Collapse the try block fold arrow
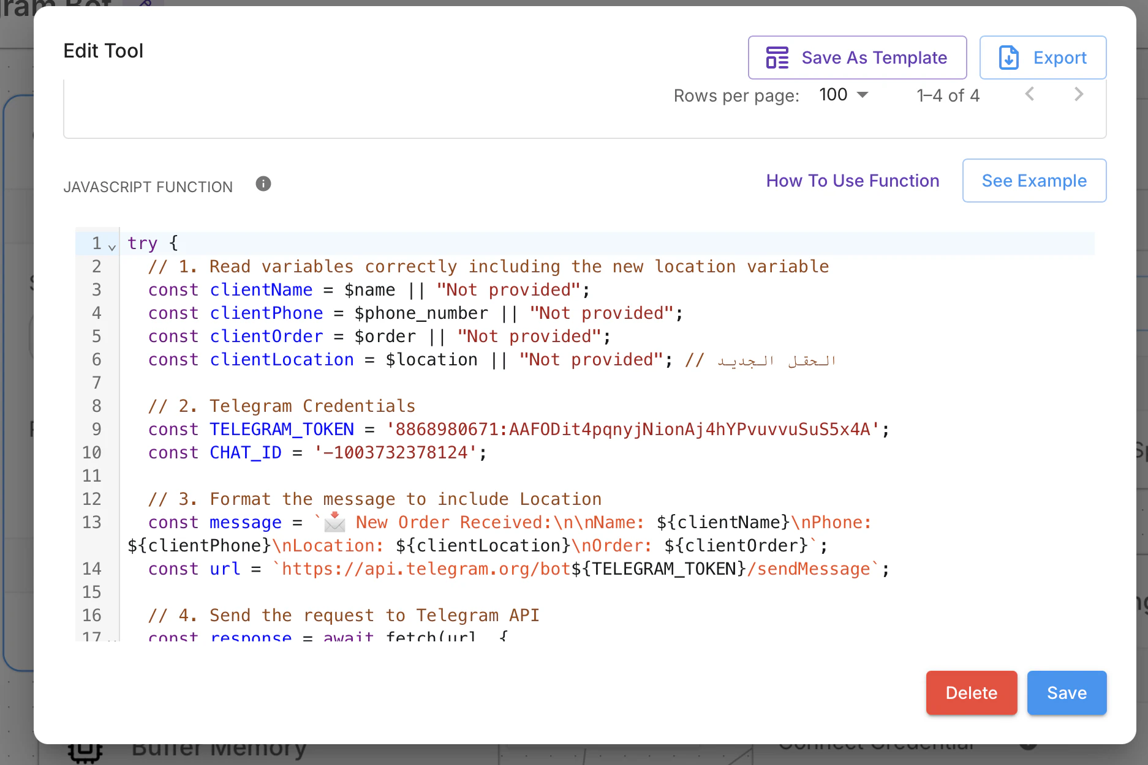 coord(111,247)
